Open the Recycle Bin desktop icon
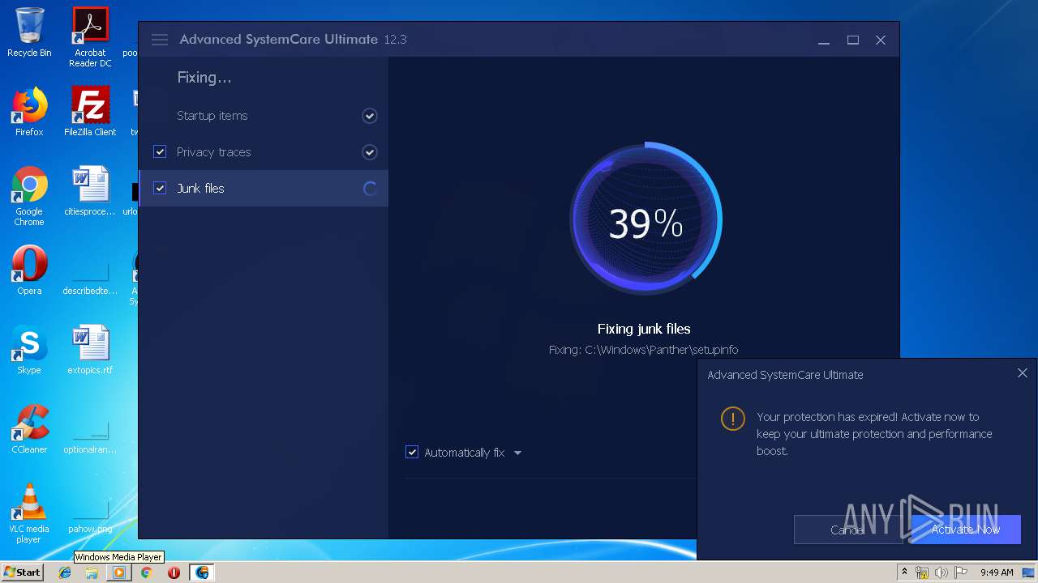The image size is (1038, 583). click(29, 32)
